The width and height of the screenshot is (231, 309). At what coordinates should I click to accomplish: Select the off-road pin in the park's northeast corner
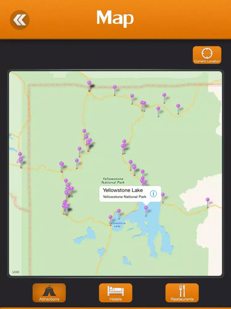[164, 98]
